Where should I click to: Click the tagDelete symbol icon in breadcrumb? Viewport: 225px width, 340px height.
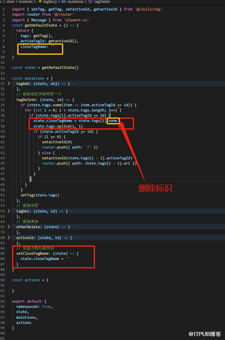(x=90, y=2)
